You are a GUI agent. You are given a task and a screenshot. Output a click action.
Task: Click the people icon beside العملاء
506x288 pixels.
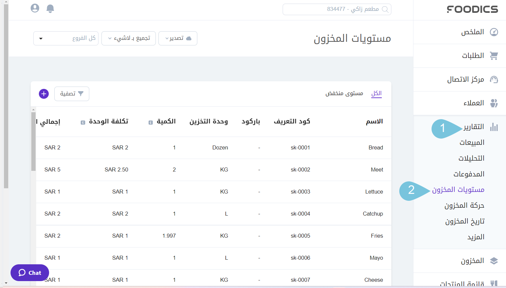click(x=494, y=103)
